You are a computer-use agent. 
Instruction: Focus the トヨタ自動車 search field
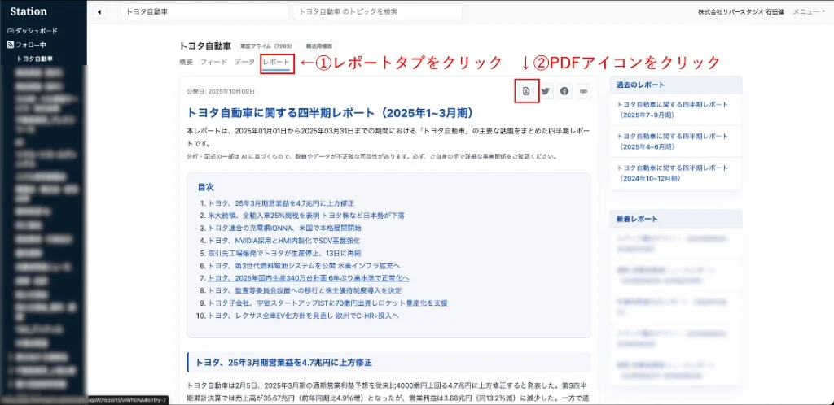click(204, 11)
